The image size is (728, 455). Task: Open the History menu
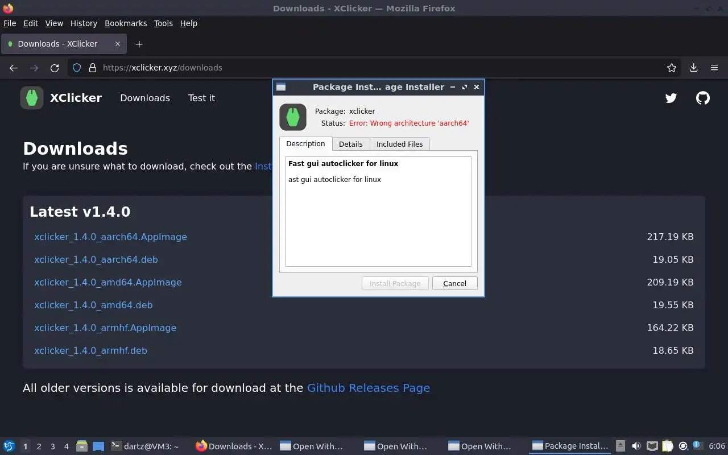(x=84, y=23)
